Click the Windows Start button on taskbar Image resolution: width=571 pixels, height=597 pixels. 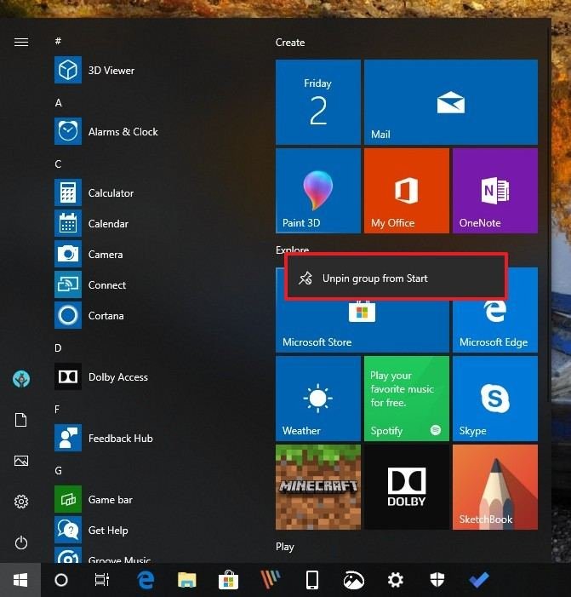click(x=20, y=580)
